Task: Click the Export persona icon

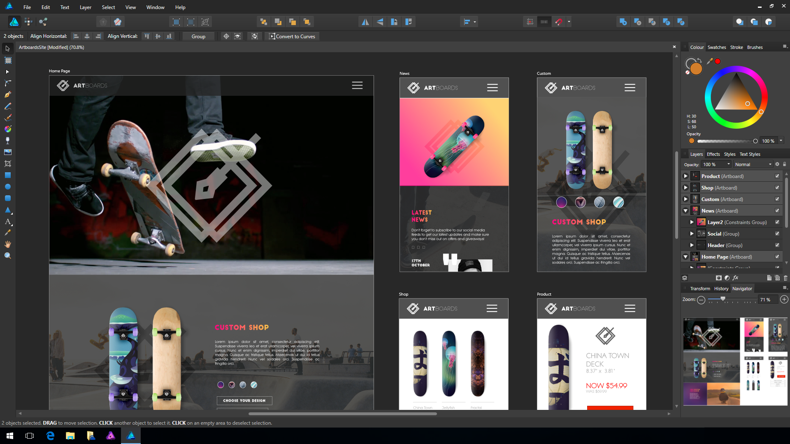Action: (x=43, y=22)
